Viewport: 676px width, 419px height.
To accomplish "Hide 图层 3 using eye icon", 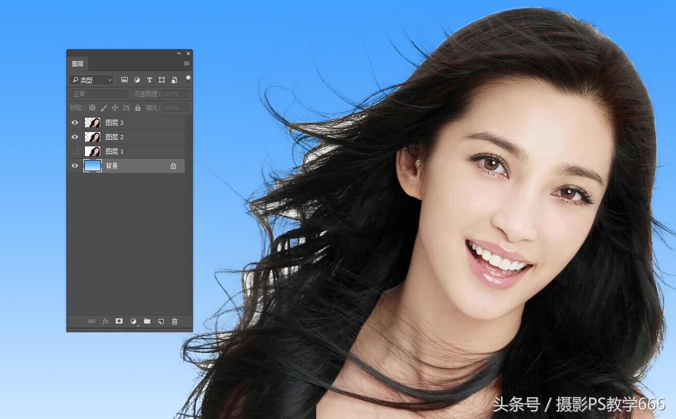I will [75, 123].
